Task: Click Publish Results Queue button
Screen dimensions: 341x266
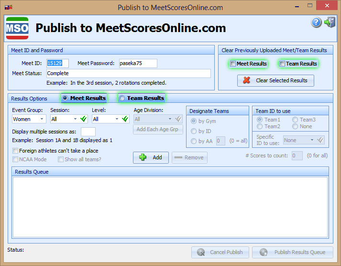Action: [x=293, y=252]
